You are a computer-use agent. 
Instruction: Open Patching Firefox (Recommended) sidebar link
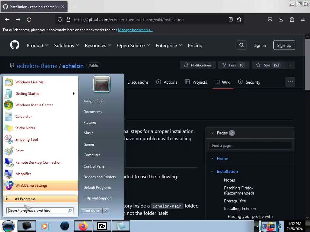(x=239, y=191)
